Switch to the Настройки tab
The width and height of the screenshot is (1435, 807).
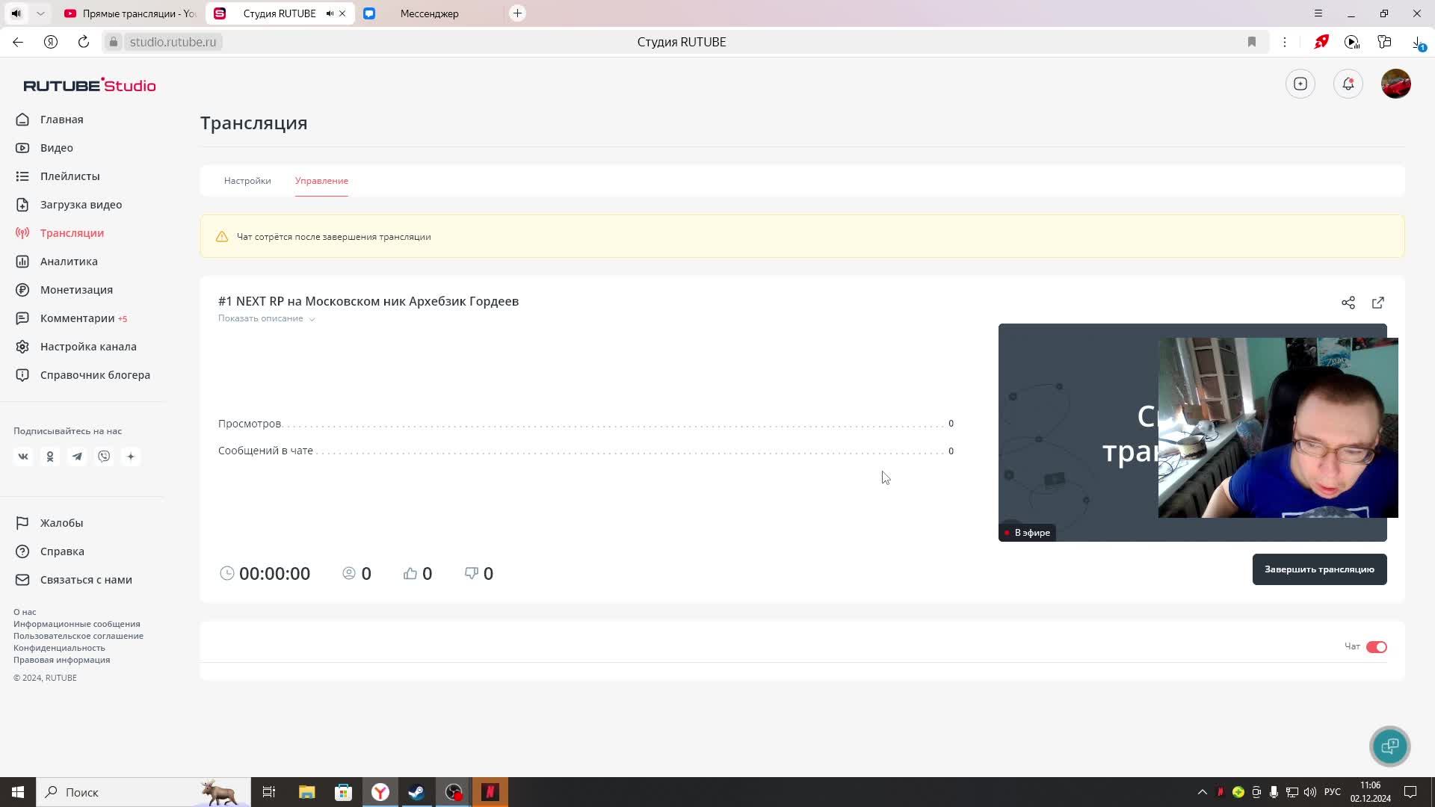pyautogui.click(x=247, y=181)
